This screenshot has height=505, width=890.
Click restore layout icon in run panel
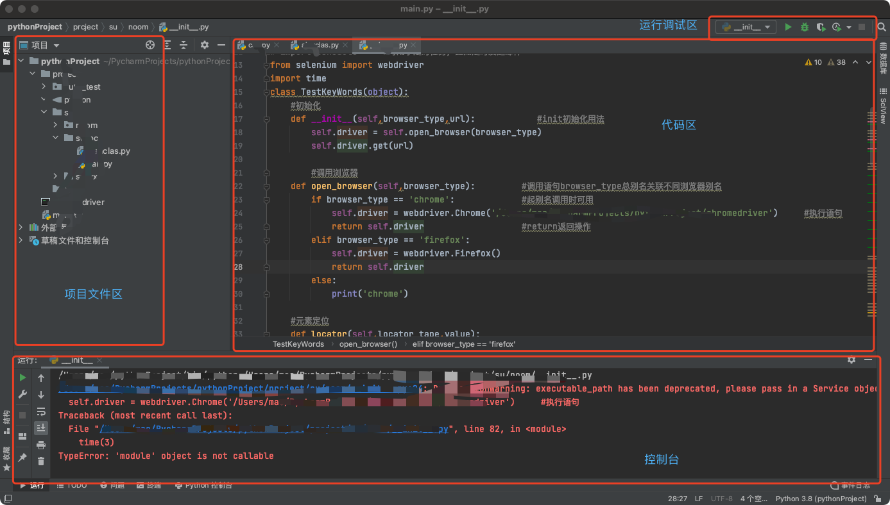tap(22, 436)
